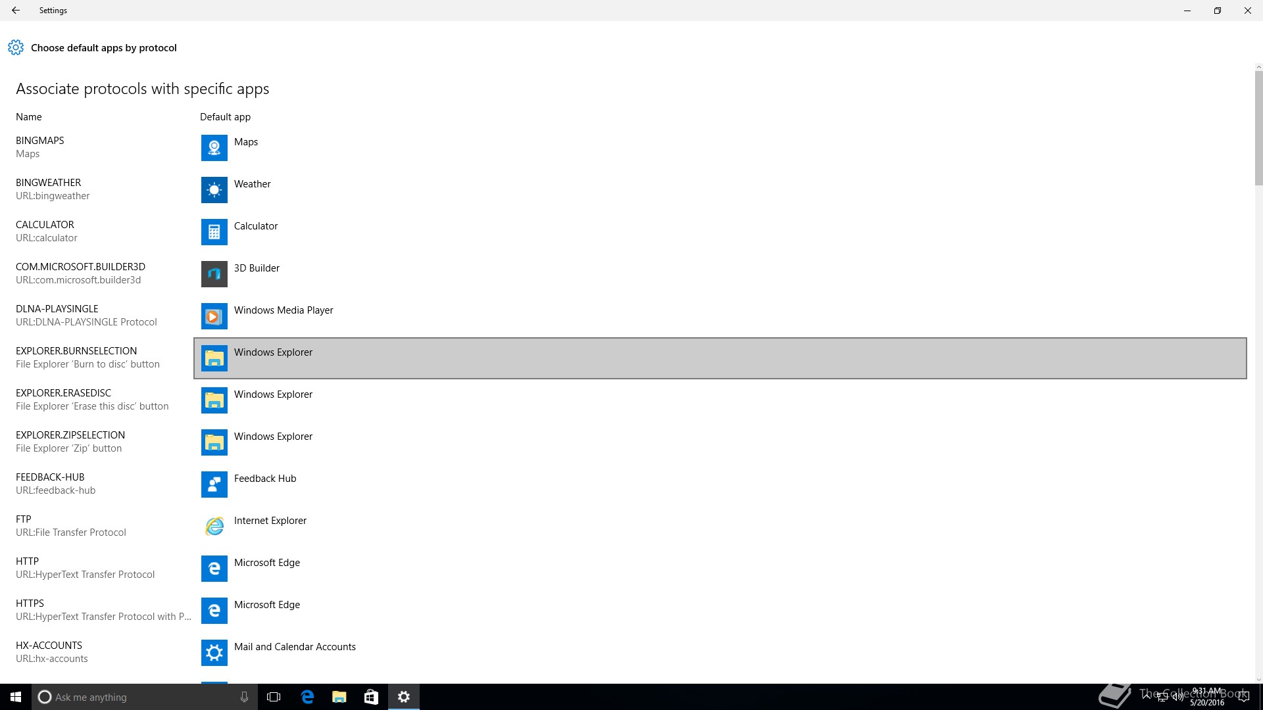
Task: Change default app labeled Internet Explorer
Action: pos(270,521)
